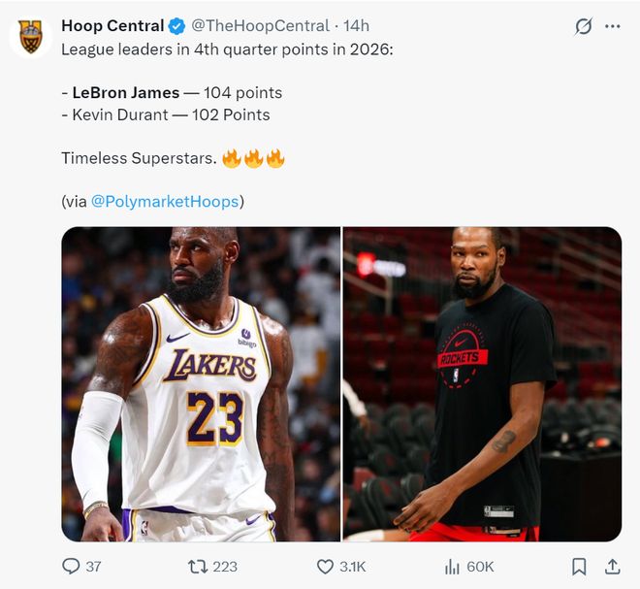Follow the @PolymarketHoops mention link

click(165, 201)
